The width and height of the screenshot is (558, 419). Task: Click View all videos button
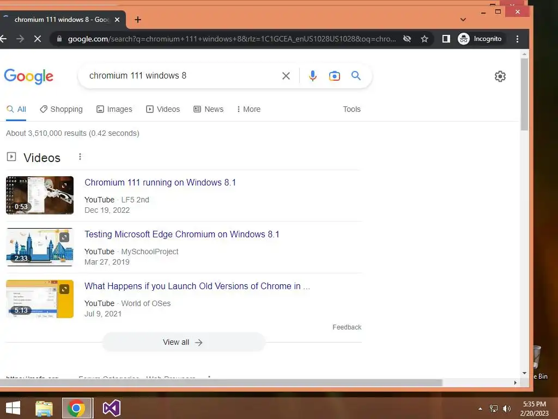point(184,343)
